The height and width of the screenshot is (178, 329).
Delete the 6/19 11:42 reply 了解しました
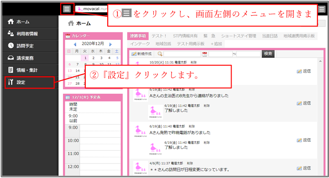tap(207, 106)
